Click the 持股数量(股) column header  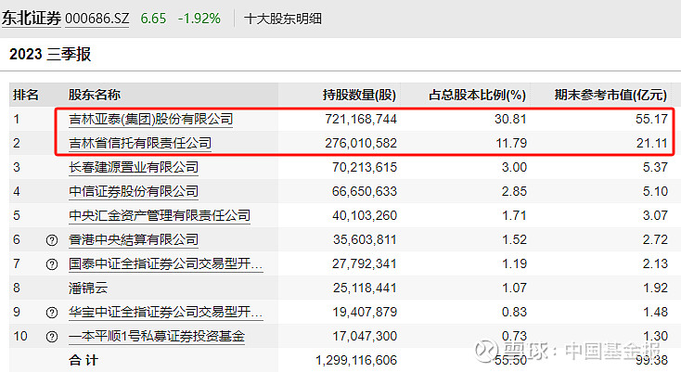click(x=359, y=95)
